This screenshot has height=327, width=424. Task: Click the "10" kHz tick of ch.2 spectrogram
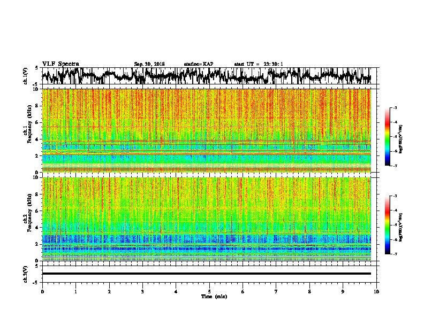click(36, 177)
